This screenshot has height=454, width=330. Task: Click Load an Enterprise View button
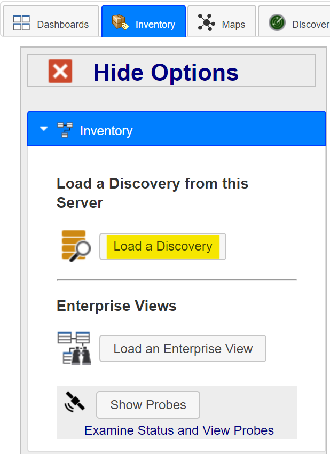pyautogui.click(x=183, y=349)
